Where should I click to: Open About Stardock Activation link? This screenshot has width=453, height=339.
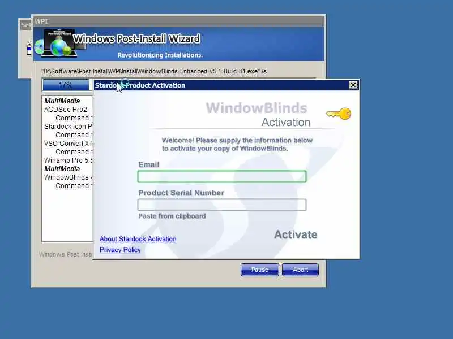pos(138,239)
